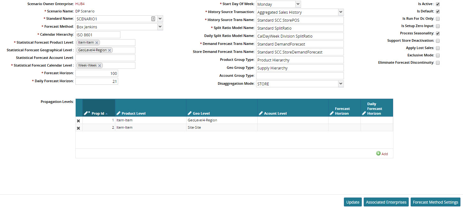Image resolution: width=463 pixels, height=209 pixels.
Task: Delete propagation row 1 with the X icon
Action: (x=79, y=121)
